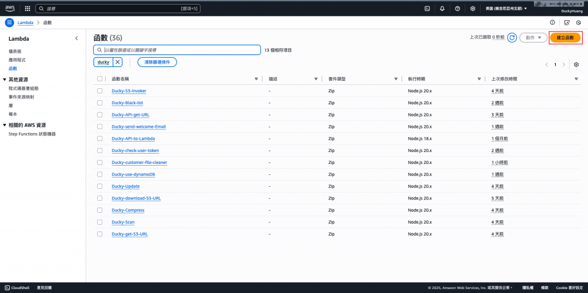This screenshot has height=293, width=588.
Task: Open Step Functions 狀態機器 link
Action: [32, 134]
